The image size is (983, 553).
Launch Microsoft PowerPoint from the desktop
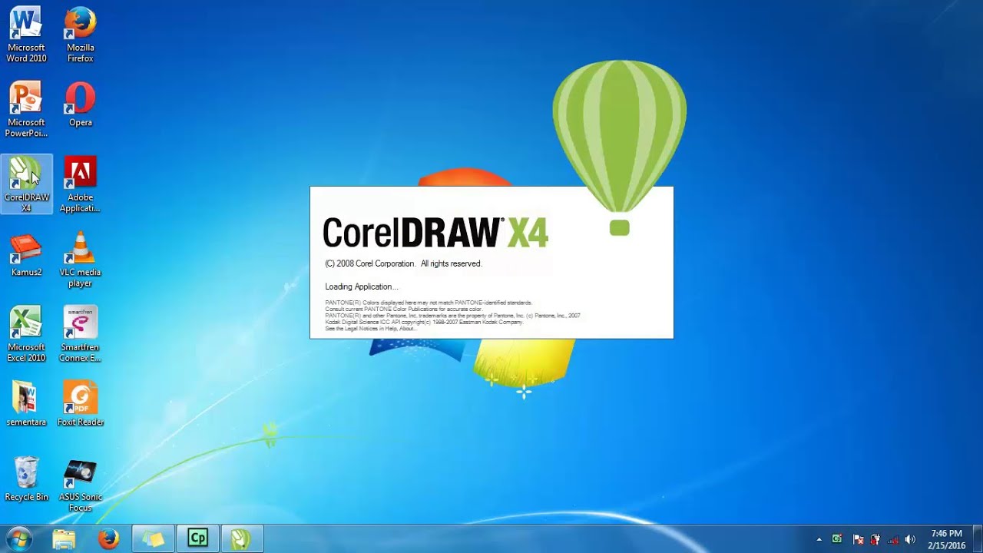(x=26, y=98)
